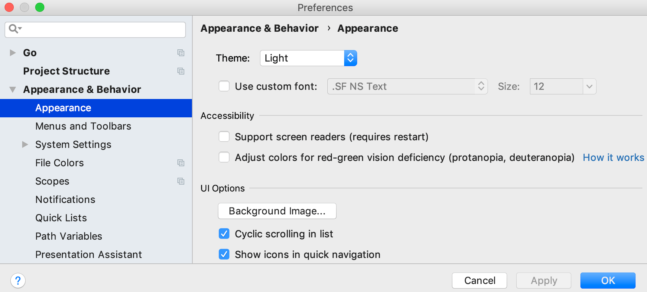Open the help question mark icon
This screenshot has width=647, height=292.
click(18, 280)
